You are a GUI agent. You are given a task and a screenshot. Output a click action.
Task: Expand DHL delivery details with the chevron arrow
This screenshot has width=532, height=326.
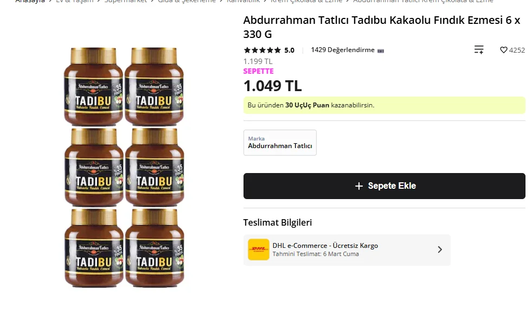[440, 250]
